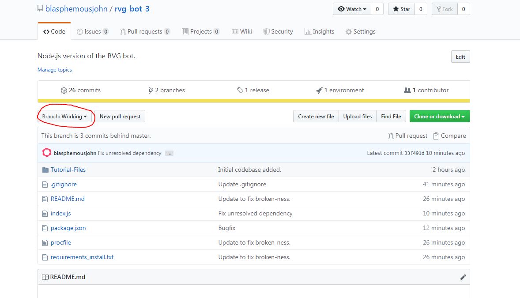The height and width of the screenshot is (298, 520).
Task: Open the Branch: Working dropdown
Action: (x=64, y=117)
